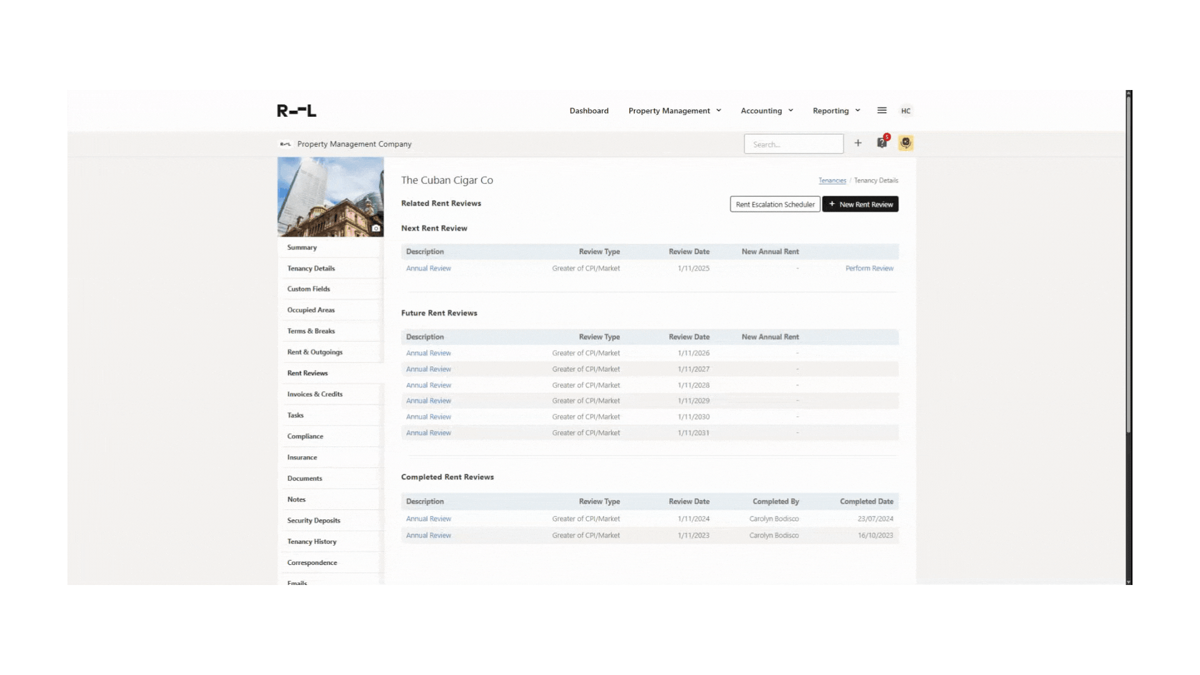Click the camera icon on property photo
The width and height of the screenshot is (1200, 675).
(376, 228)
